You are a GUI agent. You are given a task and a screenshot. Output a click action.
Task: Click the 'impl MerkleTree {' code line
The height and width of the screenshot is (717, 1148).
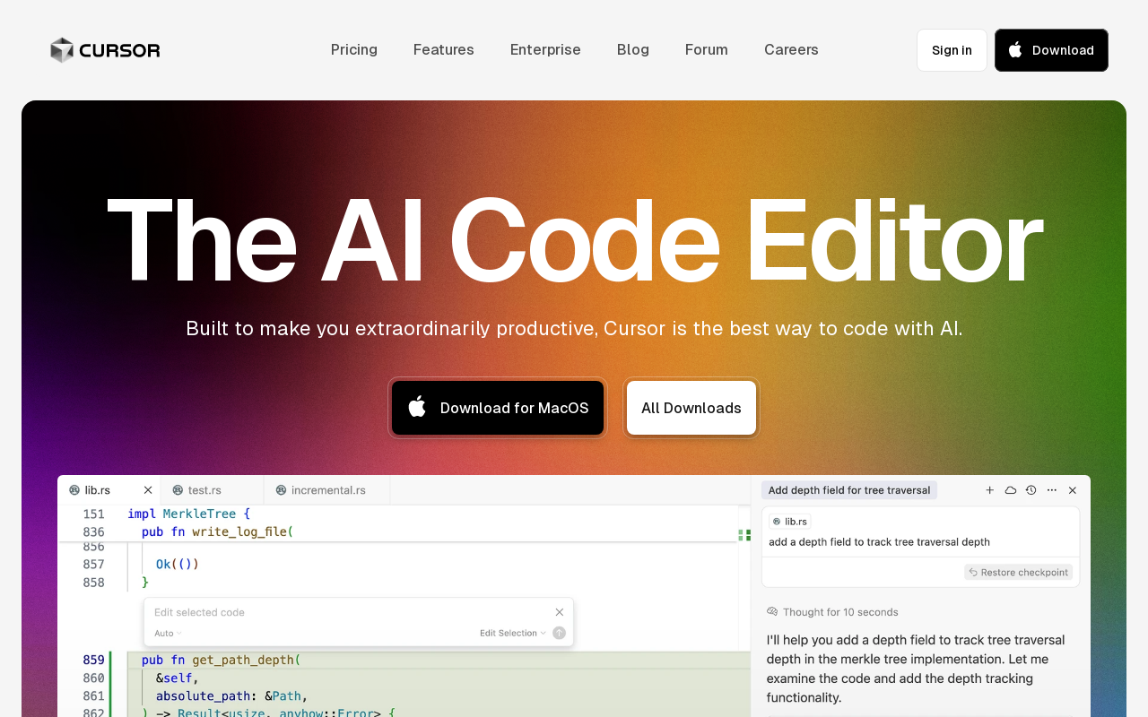point(189,514)
